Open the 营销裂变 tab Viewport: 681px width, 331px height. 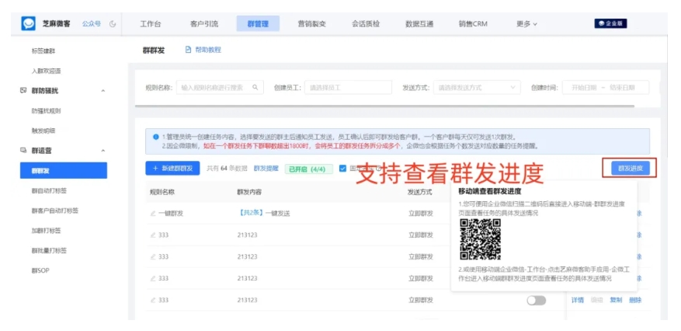(312, 24)
